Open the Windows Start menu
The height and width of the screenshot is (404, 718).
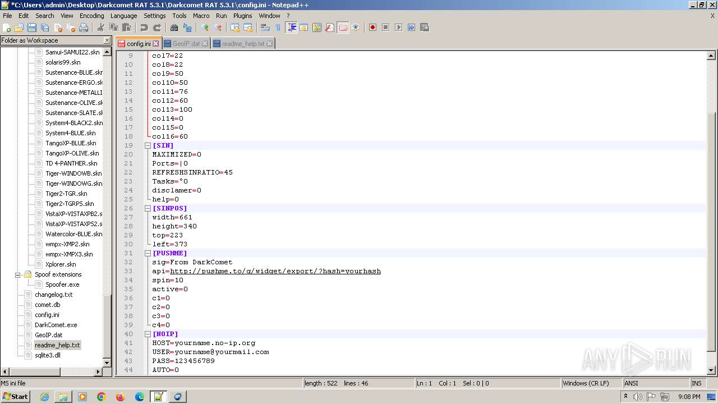[15, 397]
